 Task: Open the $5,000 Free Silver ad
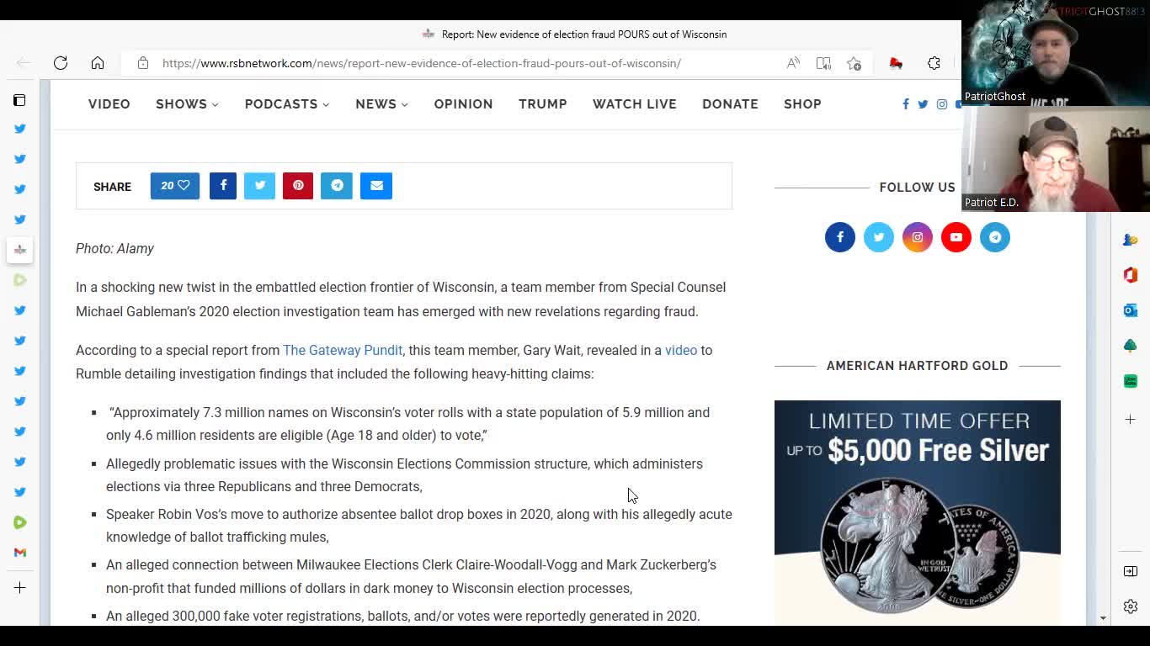pos(918,511)
